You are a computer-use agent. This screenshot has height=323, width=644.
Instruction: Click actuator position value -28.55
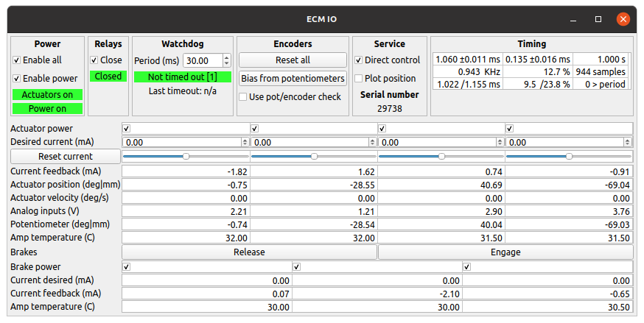(314, 185)
